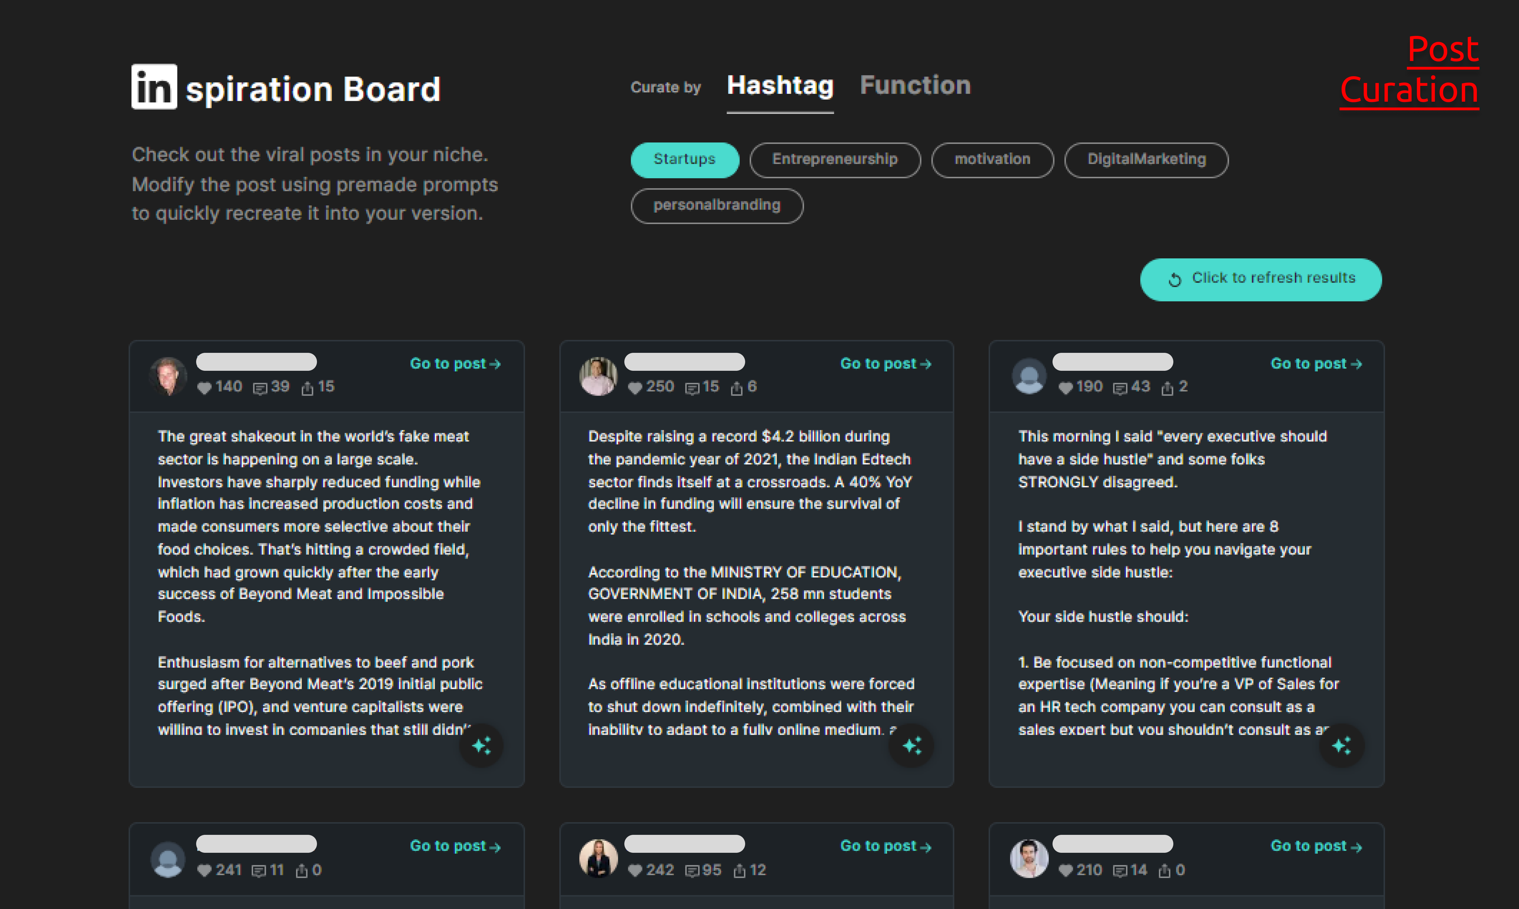Viewport: 1519px width, 909px height.
Task: Click heart icon next to 190 likes
Action: pos(1066,388)
